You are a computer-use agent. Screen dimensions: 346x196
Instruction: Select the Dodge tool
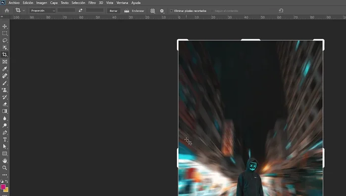click(4, 125)
